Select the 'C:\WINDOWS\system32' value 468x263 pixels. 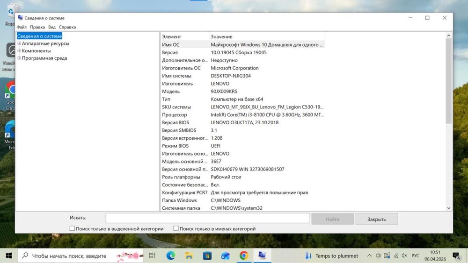click(237, 208)
